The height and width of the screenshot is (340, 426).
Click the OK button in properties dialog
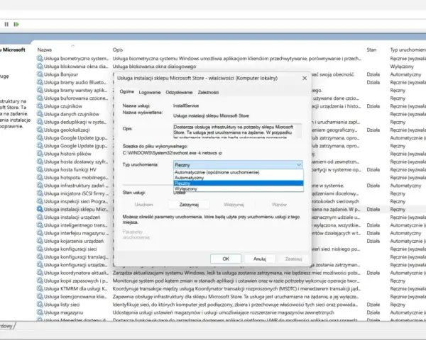(226, 259)
